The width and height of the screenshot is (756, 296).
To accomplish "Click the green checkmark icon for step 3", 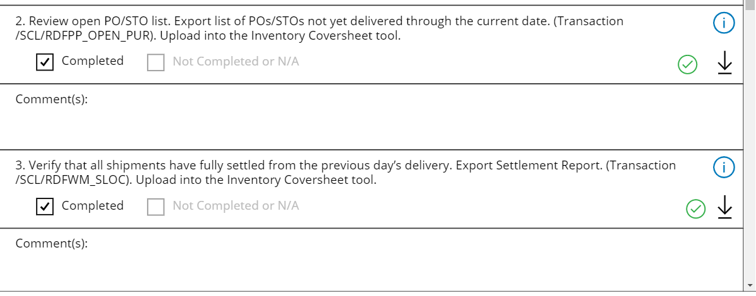I will point(695,208).
